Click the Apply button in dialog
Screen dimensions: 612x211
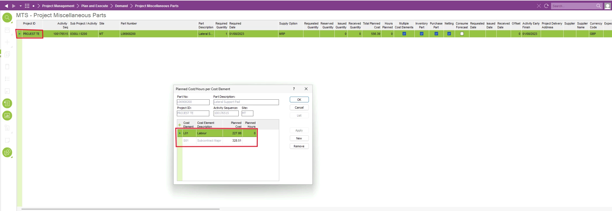point(299,130)
